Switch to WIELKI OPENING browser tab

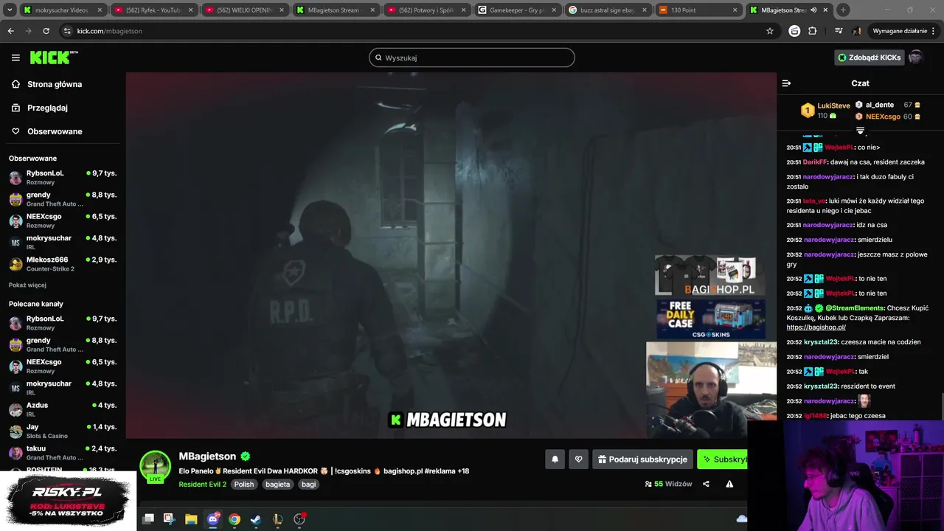(x=245, y=10)
